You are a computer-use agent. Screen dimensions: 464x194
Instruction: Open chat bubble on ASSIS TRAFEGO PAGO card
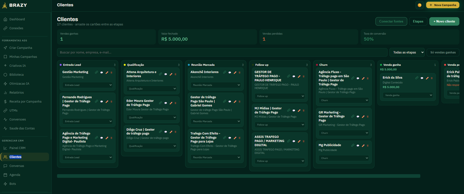[294, 141]
